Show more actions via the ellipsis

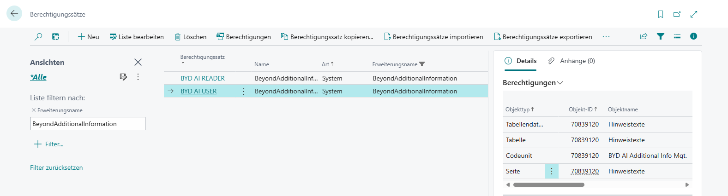click(x=606, y=36)
